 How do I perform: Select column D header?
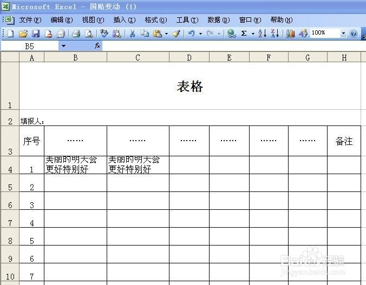[x=189, y=57]
